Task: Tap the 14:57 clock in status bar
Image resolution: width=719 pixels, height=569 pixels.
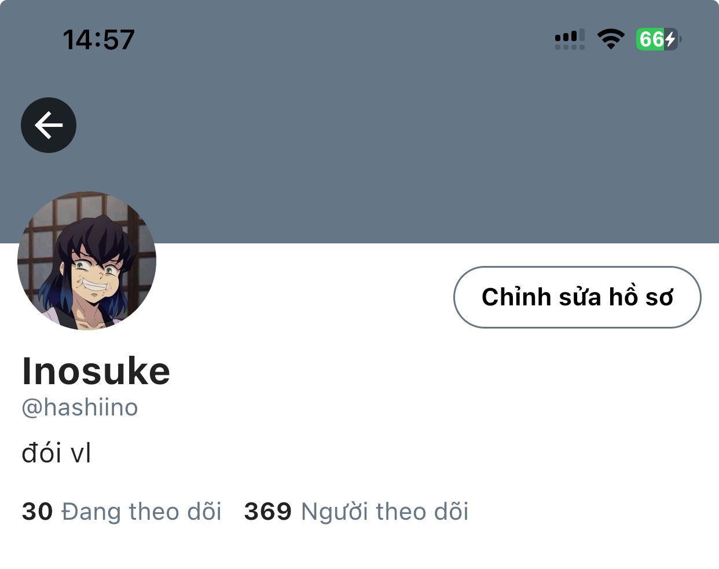Action: [98, 40]
